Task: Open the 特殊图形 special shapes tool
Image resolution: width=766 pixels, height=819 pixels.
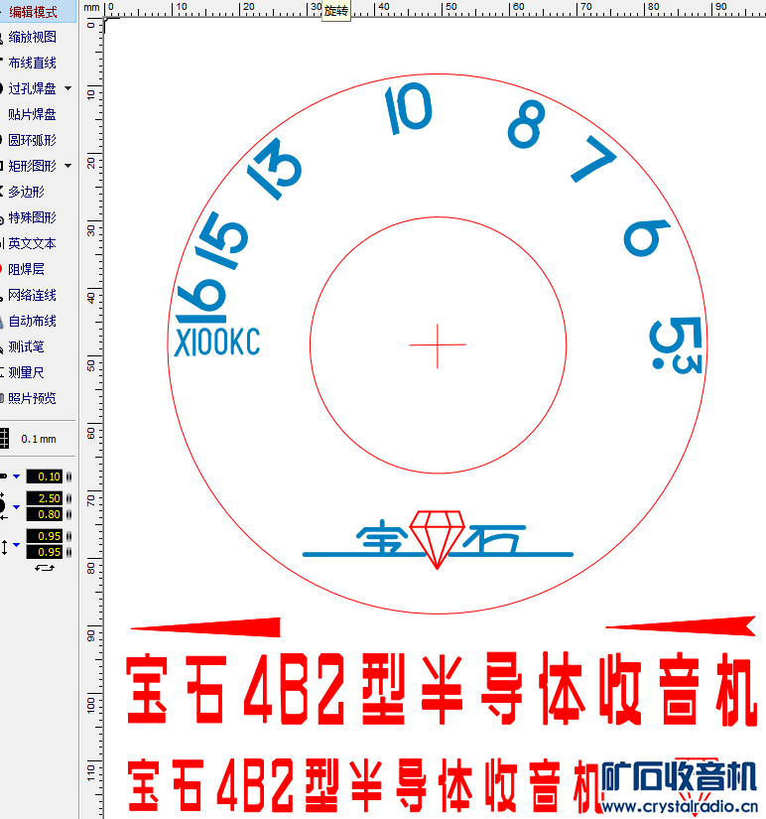Action: pyautogui.click(x=33, y=217)
